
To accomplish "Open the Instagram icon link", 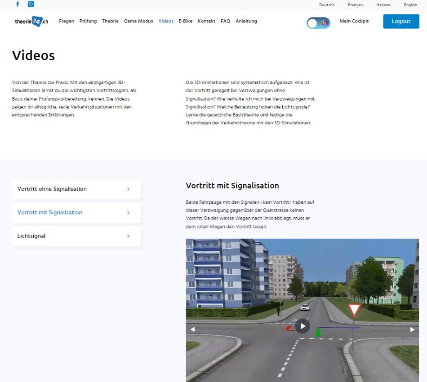I will coord(31,4).
